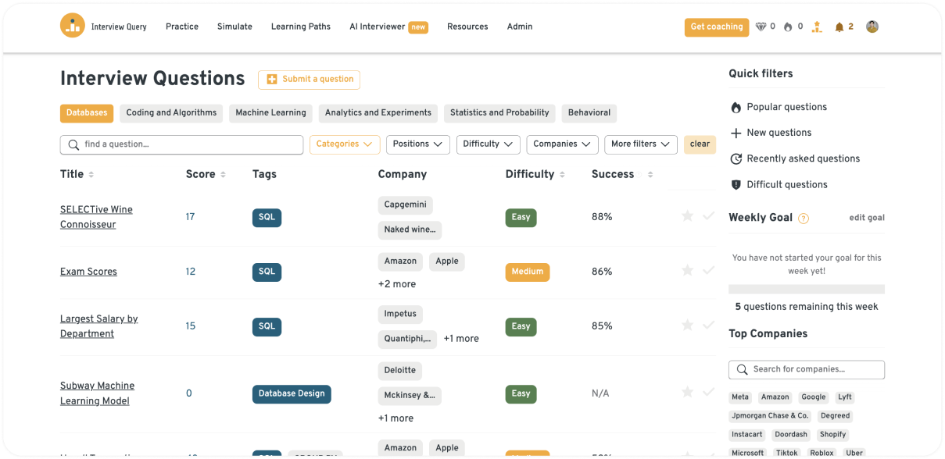The height and width of the screenshot is (459, 945).
Task: Expand the Companies dropdown filter
Action: pos(562,144)
